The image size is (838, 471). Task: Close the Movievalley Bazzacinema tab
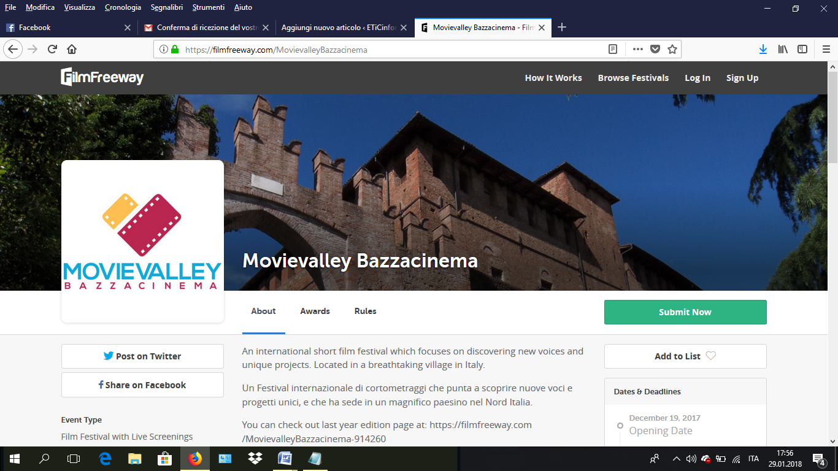point(542,28)
